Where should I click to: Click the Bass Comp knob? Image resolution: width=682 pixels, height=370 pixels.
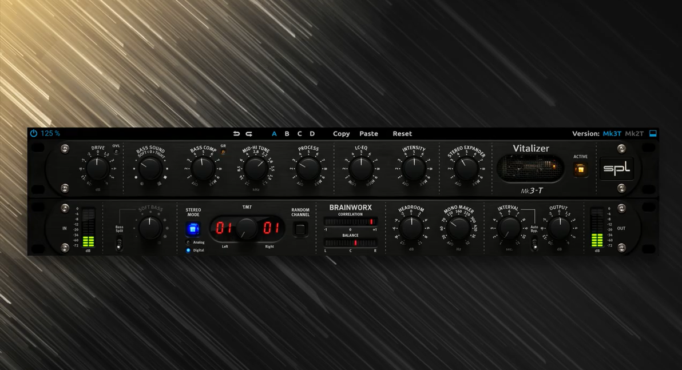[203, 169]
